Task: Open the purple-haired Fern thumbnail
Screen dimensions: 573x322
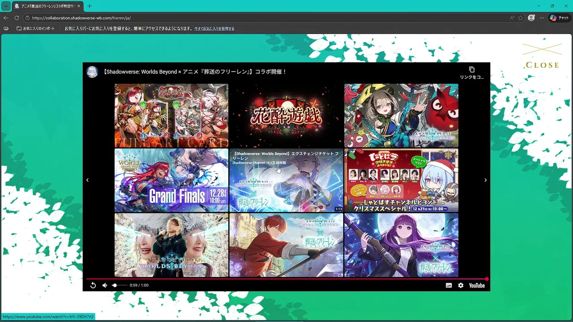Action: coord(401,245)
